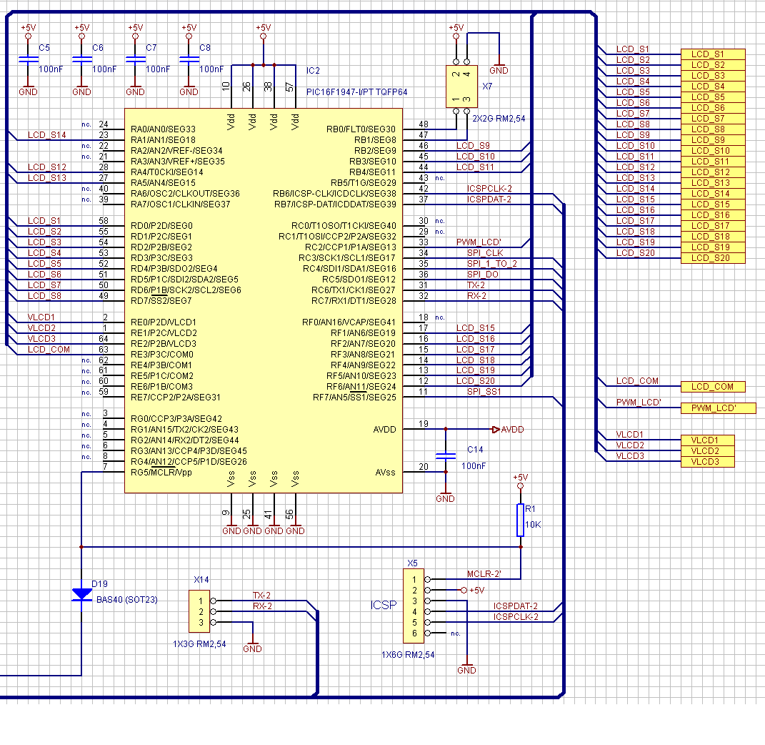Select capacitor C5 symbol
765x745 pixels.
[x=28, y=59]
